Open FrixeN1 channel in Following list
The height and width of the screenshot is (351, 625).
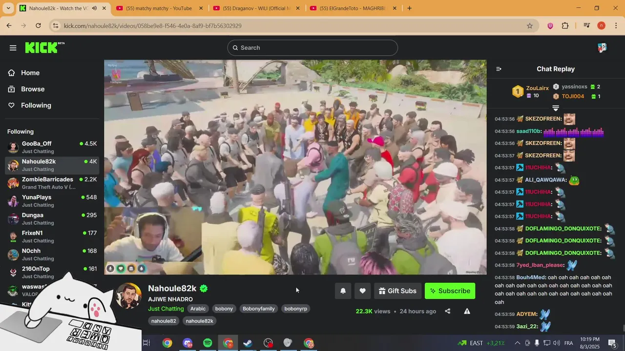pyautogui.click(x=52, y=236)
